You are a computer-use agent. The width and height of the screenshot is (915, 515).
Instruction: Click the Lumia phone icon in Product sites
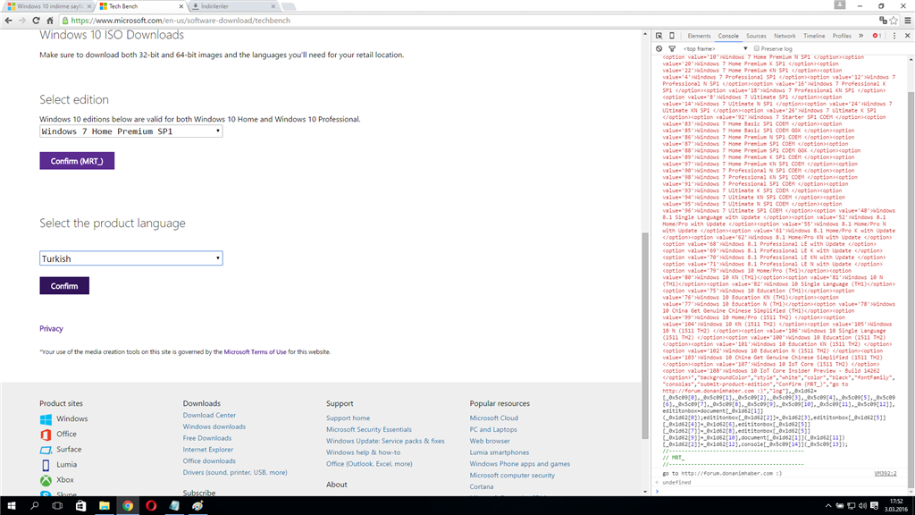(x=46, y=465)
